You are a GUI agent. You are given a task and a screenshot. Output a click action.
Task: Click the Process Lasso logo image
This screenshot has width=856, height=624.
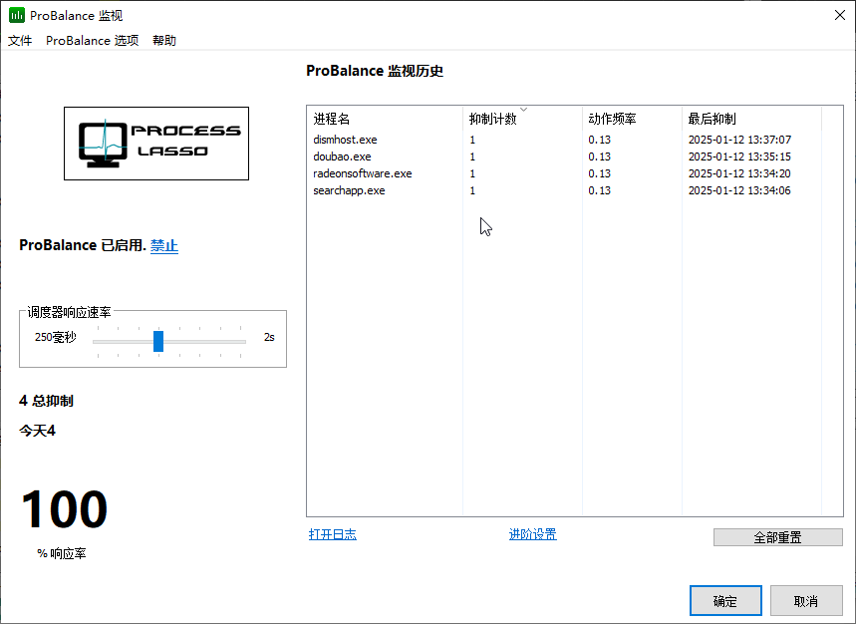[x=156, y=144]
